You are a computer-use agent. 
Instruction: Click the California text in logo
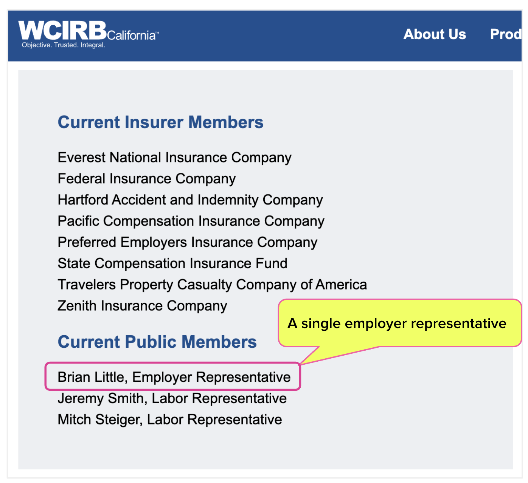(131, 36)
